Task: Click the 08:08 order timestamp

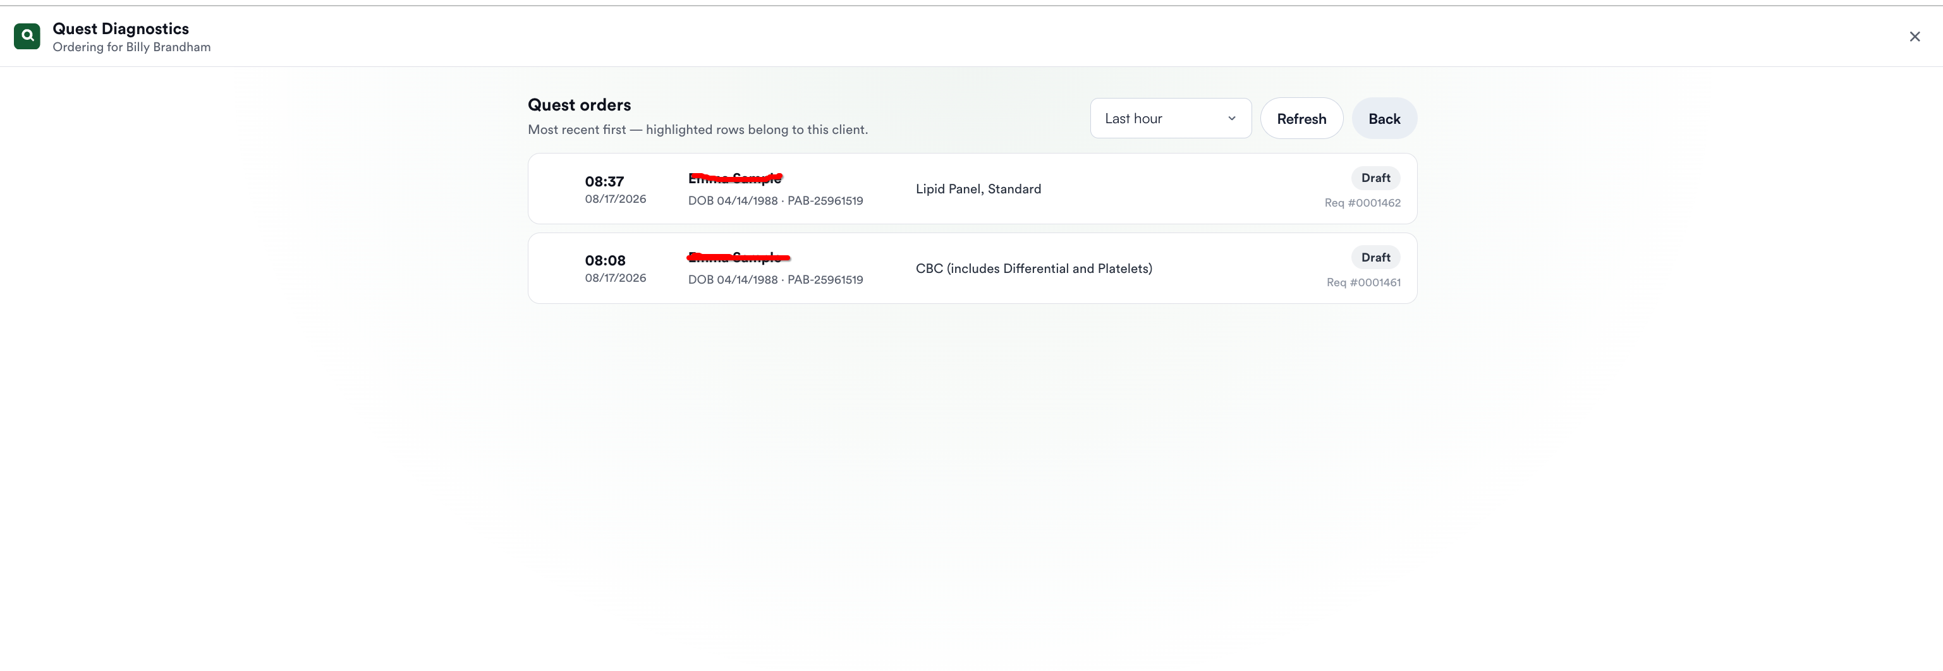Action: (605, 260)
